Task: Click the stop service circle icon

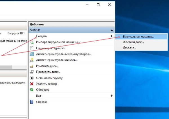Action: pos(32,78)
